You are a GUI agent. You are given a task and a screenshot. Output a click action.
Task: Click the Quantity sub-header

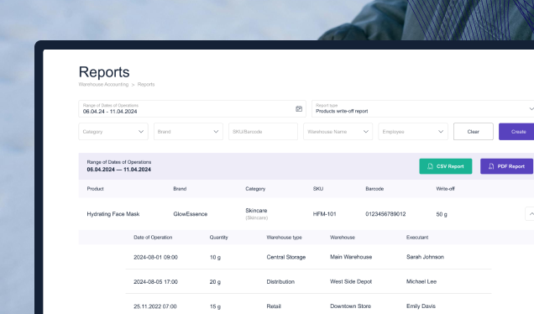click(x=218, y=238)
